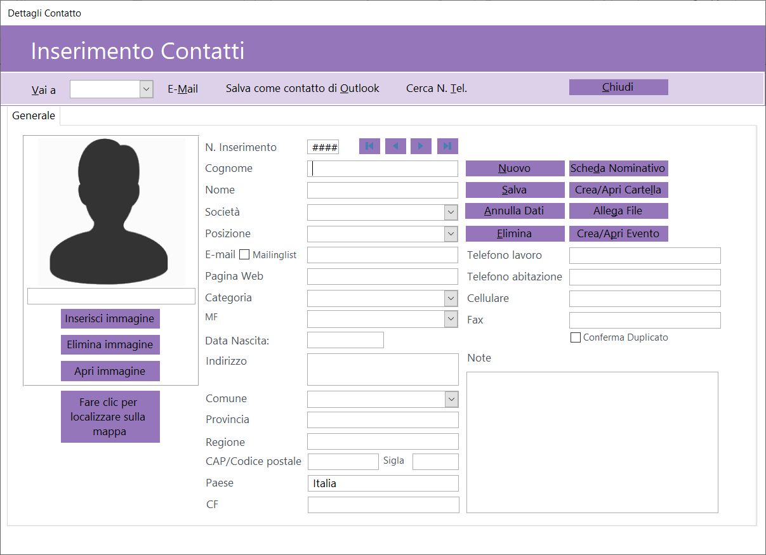
Task: Click inside the Note text box
Action: coord(592,442)
